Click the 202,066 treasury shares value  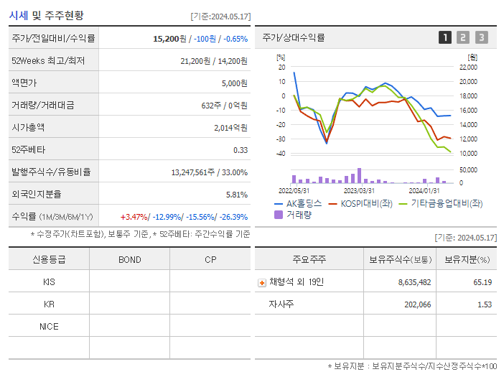point(418,304)
